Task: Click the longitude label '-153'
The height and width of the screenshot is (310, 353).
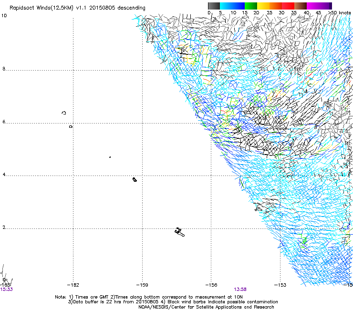Action: point(280,285)
